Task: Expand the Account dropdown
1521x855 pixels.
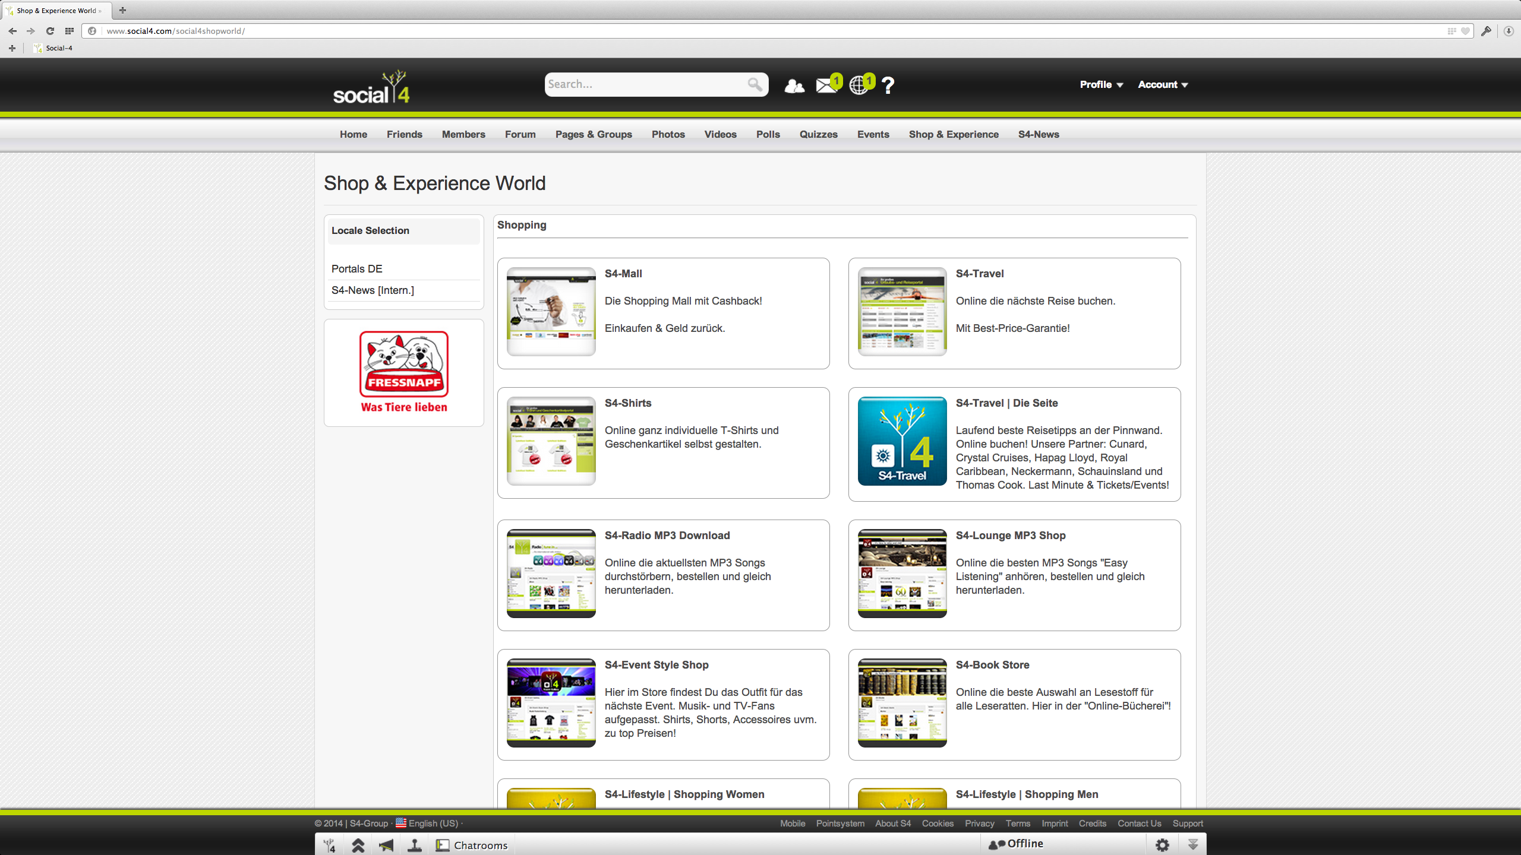Action: pyautogui.click(x=1162, y=84)
